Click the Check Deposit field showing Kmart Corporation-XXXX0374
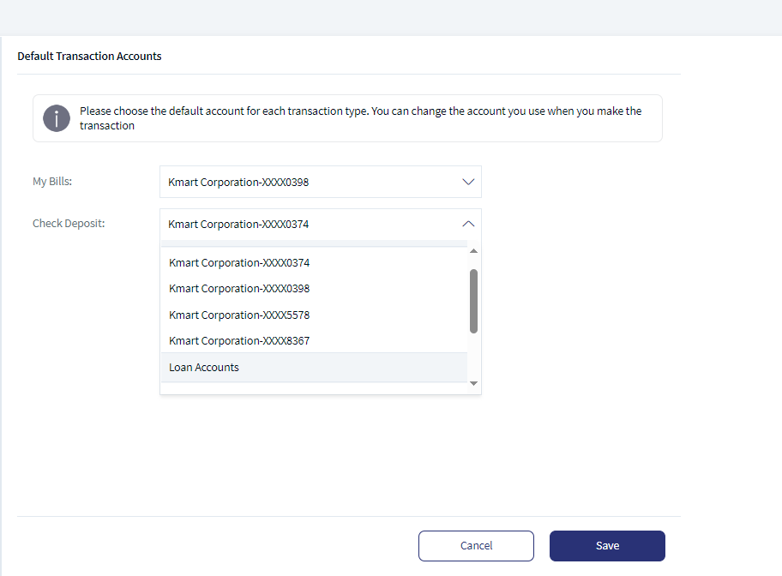Viewport: 782px width, 576px height. [x=320, y=225]
